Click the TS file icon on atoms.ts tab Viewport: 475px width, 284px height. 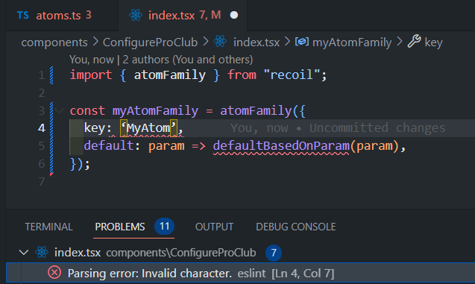click(x=23, y=15)
